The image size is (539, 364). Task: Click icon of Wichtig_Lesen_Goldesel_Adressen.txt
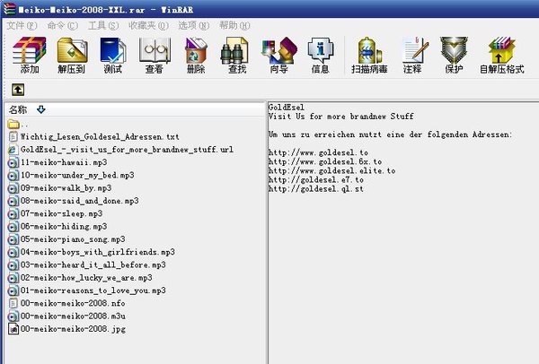tap(13, 137)
